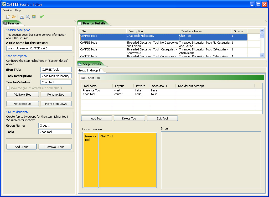
Task: Save the session with the floppy disk icon
Action: pos(22,17)
